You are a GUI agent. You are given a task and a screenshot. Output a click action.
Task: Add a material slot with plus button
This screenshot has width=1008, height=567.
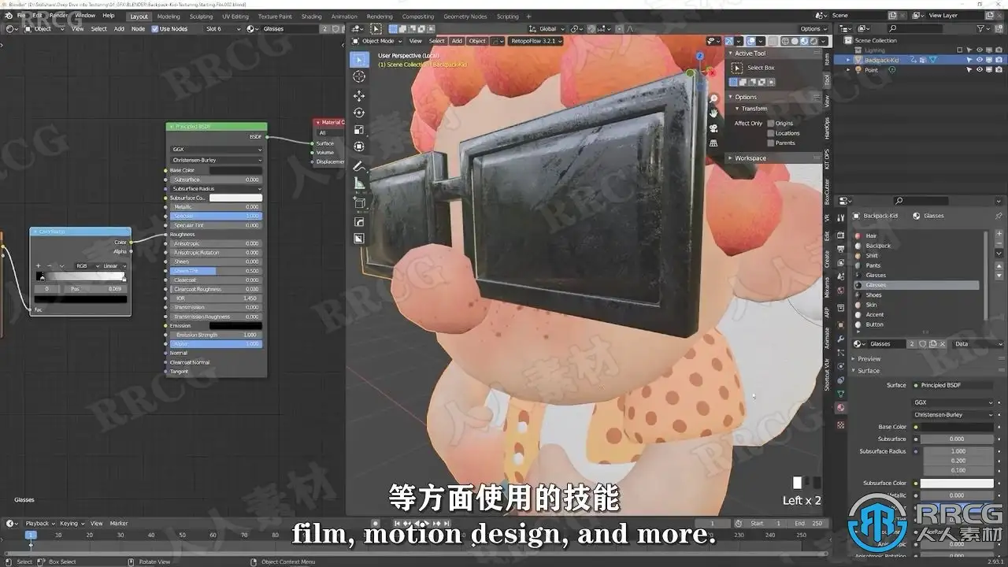point(999,235)
